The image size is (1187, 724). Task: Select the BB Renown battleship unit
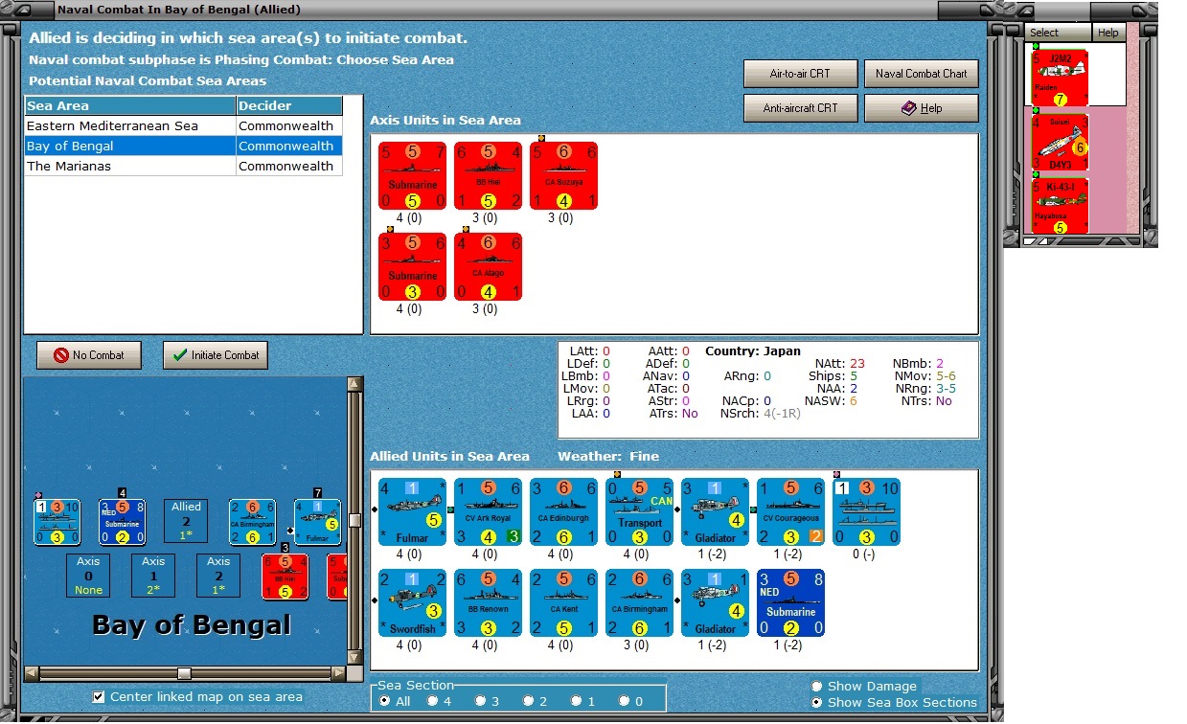[488, 602]
